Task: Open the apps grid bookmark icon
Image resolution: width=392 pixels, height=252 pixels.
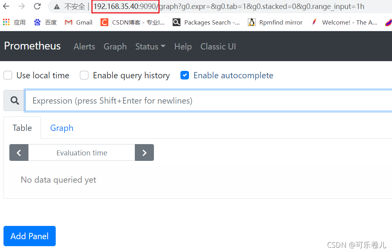Action: tap(6, 22)
